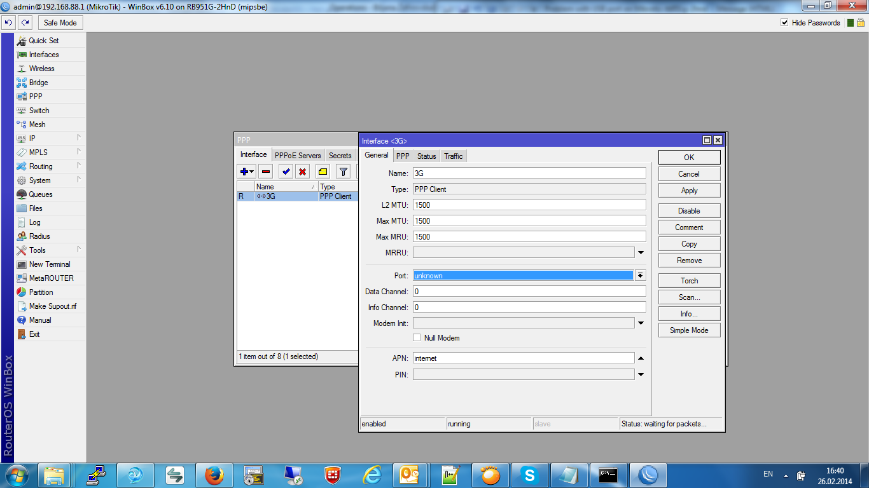This screenshot has width=869, height=488.
Task: Click the Redo arrow in WinBox toolbar
Action: tap(25, 23)
